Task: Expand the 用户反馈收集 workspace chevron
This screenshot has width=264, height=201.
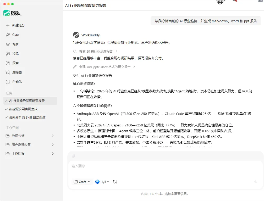Action: [x=53, y=145]
